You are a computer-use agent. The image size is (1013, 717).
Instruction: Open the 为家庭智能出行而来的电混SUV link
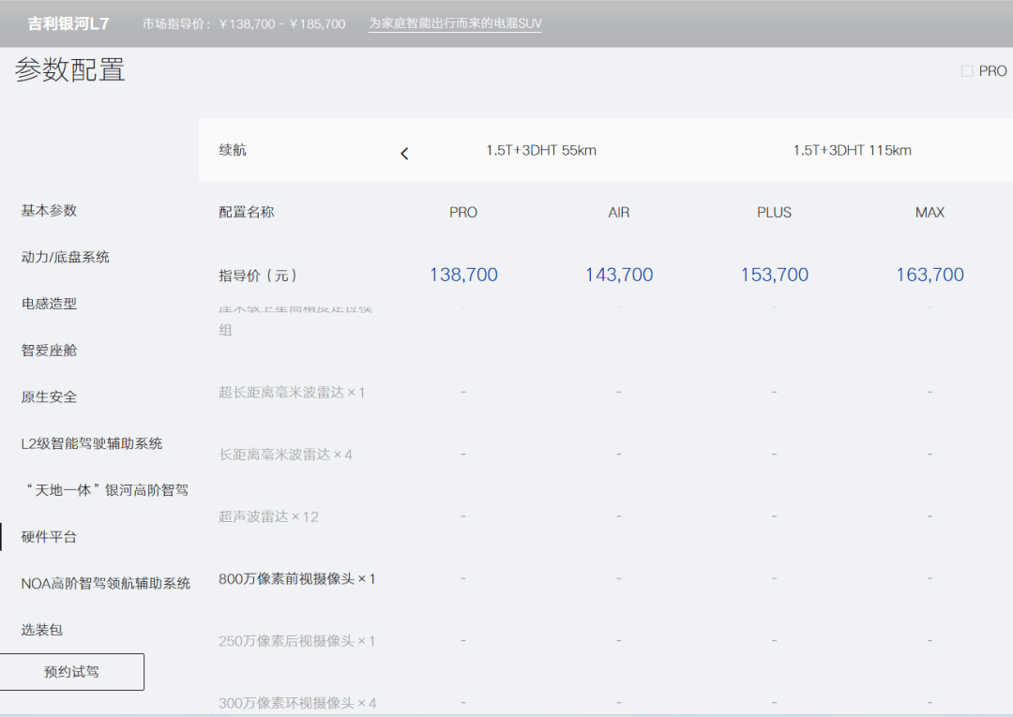pyautogui.click(x=455, y=23)
